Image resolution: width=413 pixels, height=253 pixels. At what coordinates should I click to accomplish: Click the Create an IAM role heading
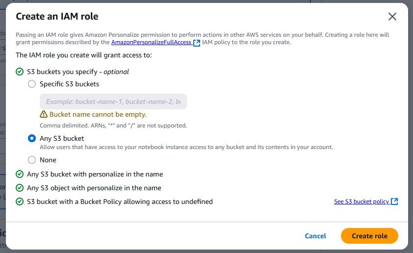coord(57,16)
